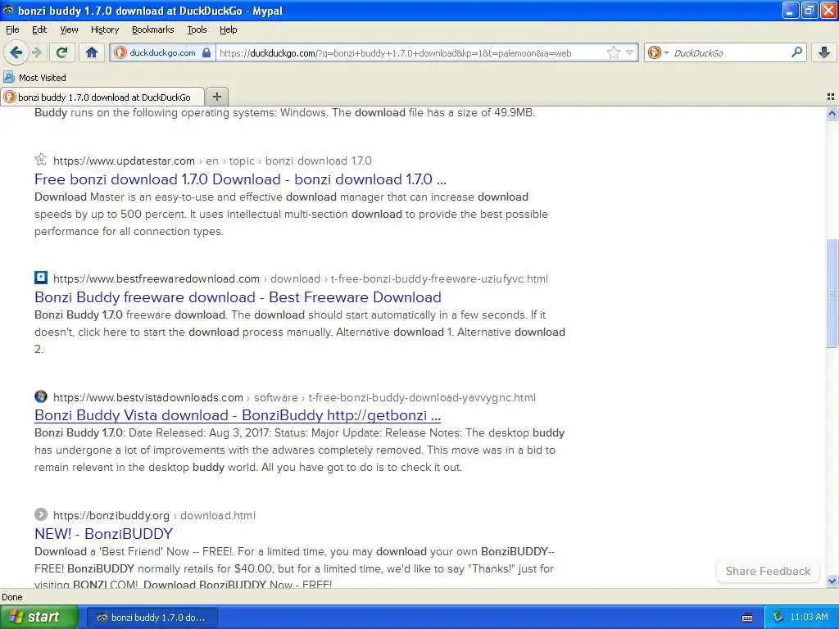
Task: Open 'Bonzi Buddy Vista download' result link
Action: pyautogui.click(x=237, y=415)
